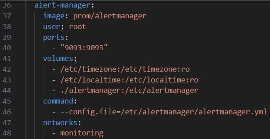Click the /etc/localtime volume mapping line
The image size is (270, 139).
click(x=129, y=80)
